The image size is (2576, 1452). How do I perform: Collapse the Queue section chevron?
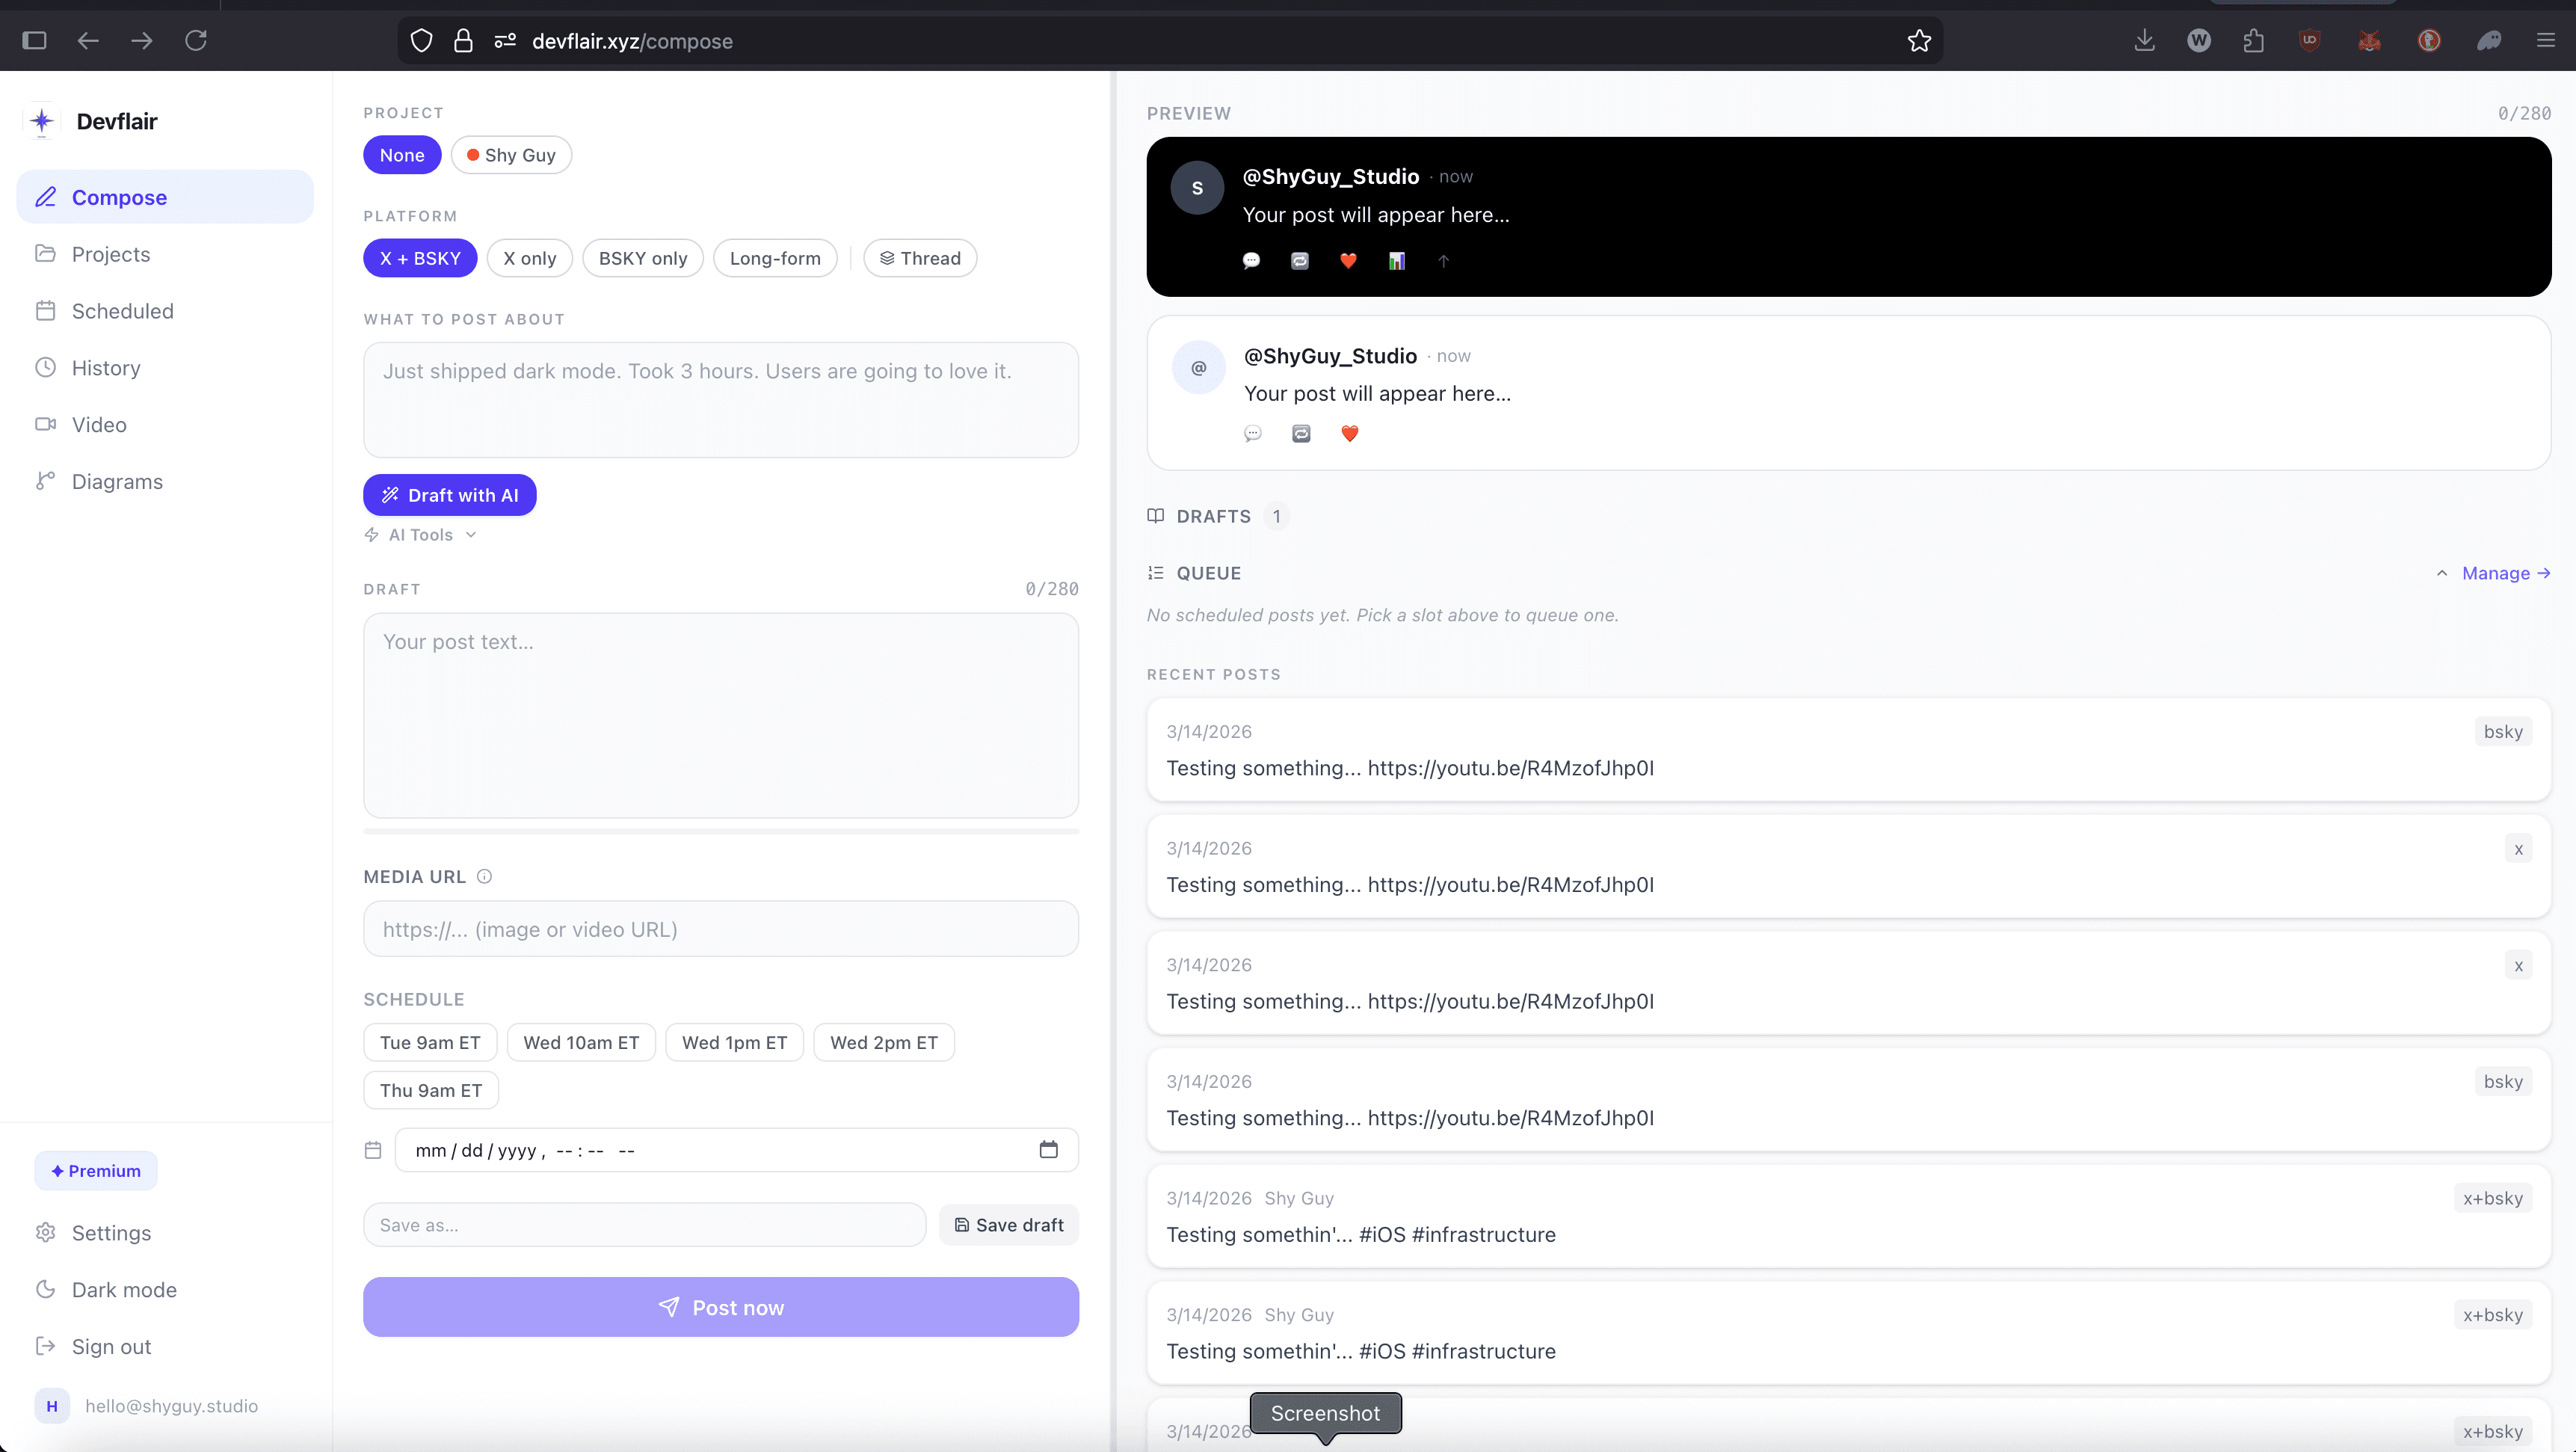[x=2441, y=573]
